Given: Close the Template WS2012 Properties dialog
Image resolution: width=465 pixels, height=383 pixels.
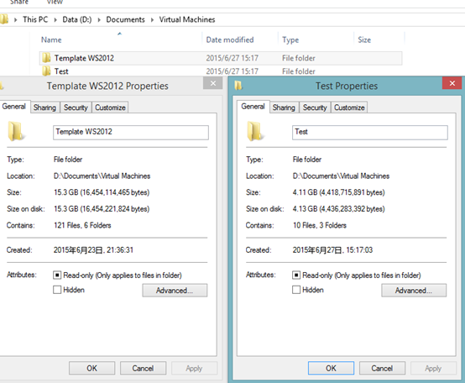Looking at the screenshot, I should coord(213,83).
